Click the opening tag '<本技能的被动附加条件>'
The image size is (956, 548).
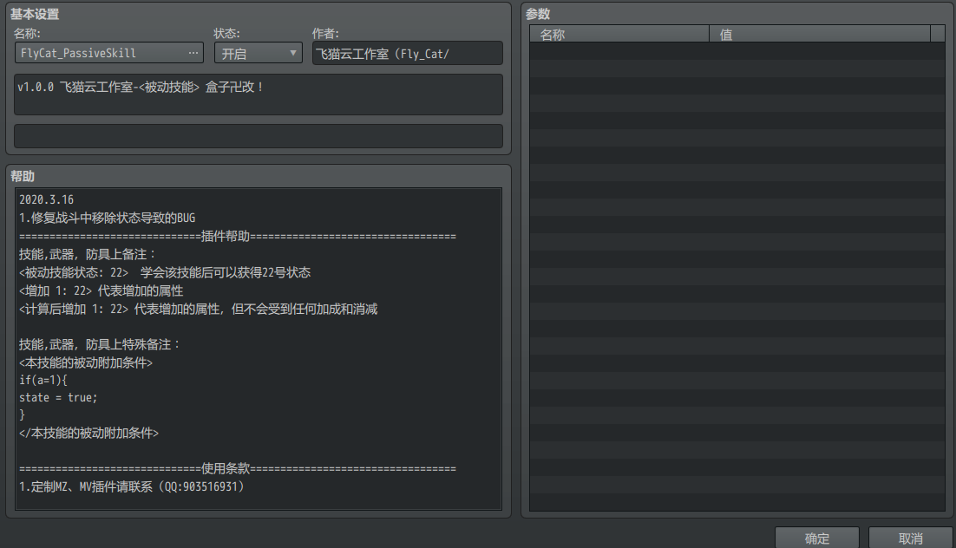(86, 362)
